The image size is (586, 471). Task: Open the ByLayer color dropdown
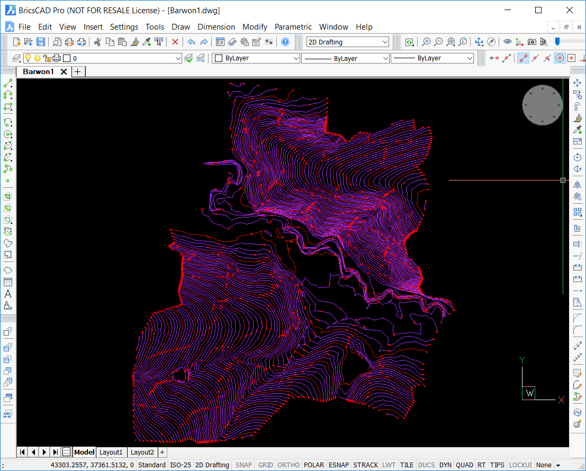point(296,58)
